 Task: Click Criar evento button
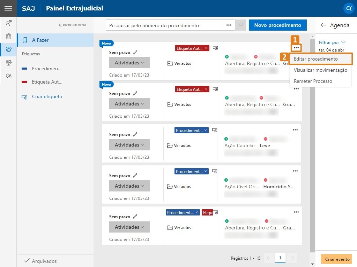coord(337,259)
